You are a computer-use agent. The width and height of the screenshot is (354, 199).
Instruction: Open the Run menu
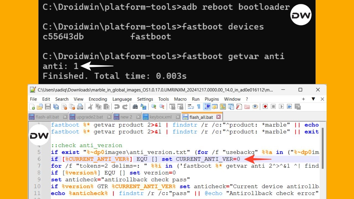pos(196,99)
